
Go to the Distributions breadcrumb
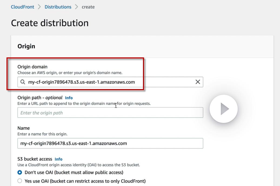point(58,7)
